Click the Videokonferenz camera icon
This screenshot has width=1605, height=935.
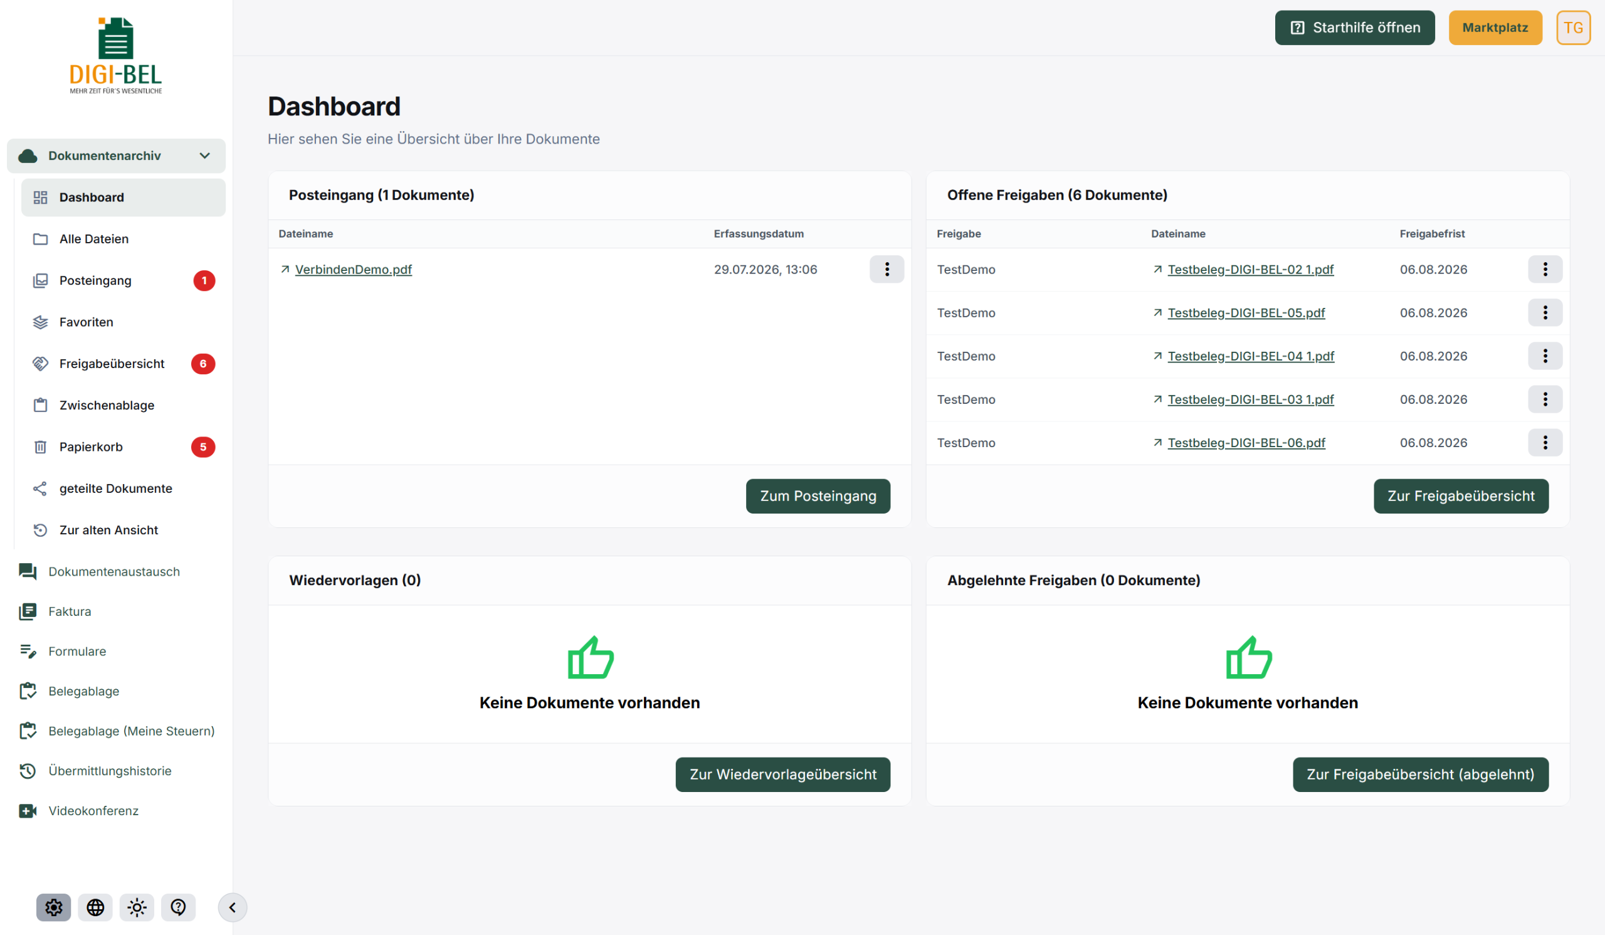(x=28, y=811)
